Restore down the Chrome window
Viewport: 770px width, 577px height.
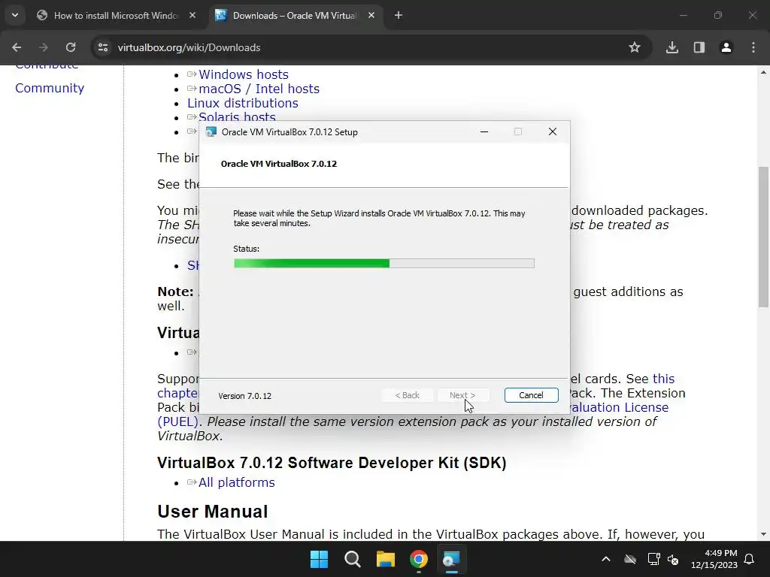click(x=718, y=15)
